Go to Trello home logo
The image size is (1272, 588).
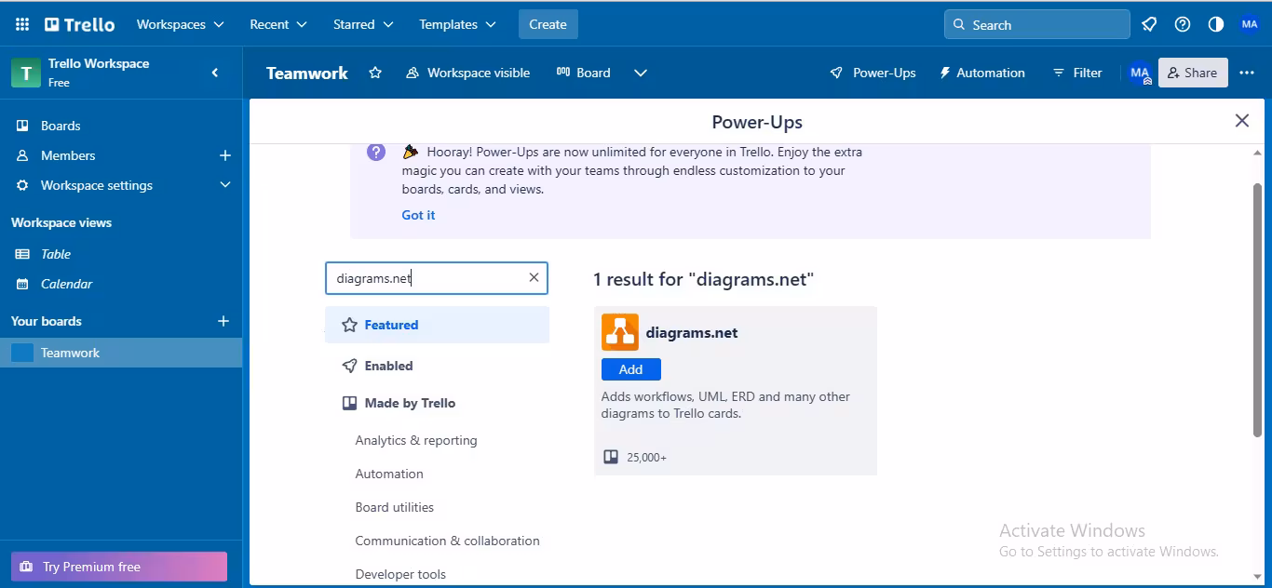click(x=80, y=24)
